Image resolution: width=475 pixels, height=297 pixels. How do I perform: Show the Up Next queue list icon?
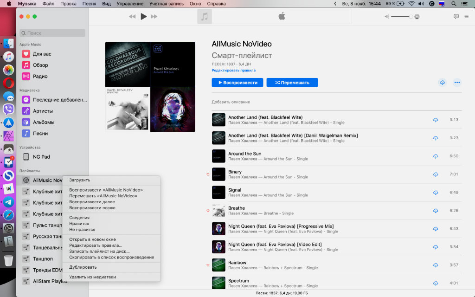[x=466, y=16]
